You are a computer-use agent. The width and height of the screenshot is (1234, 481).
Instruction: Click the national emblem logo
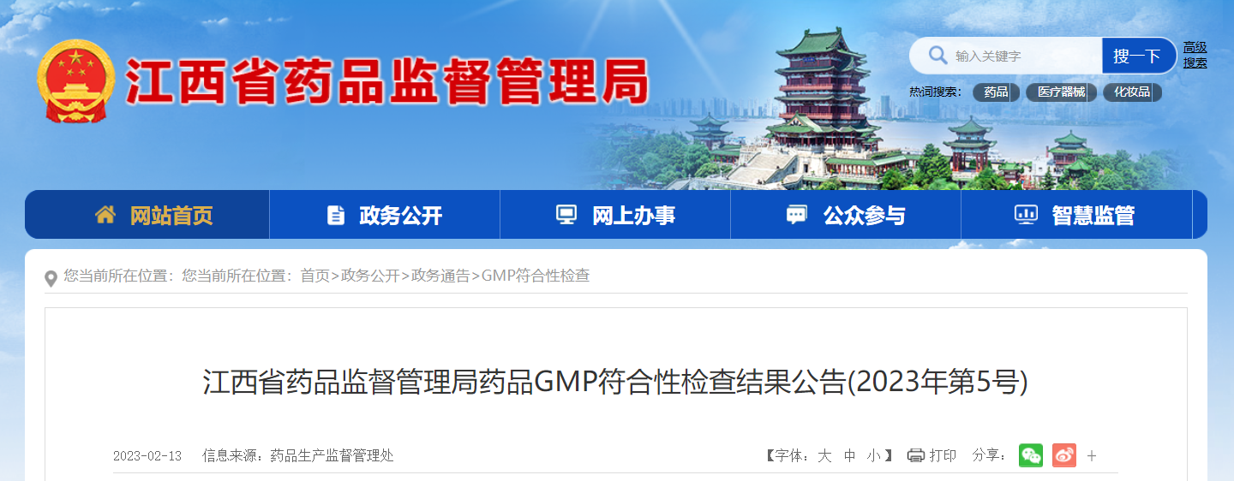[x=75, y=81]
